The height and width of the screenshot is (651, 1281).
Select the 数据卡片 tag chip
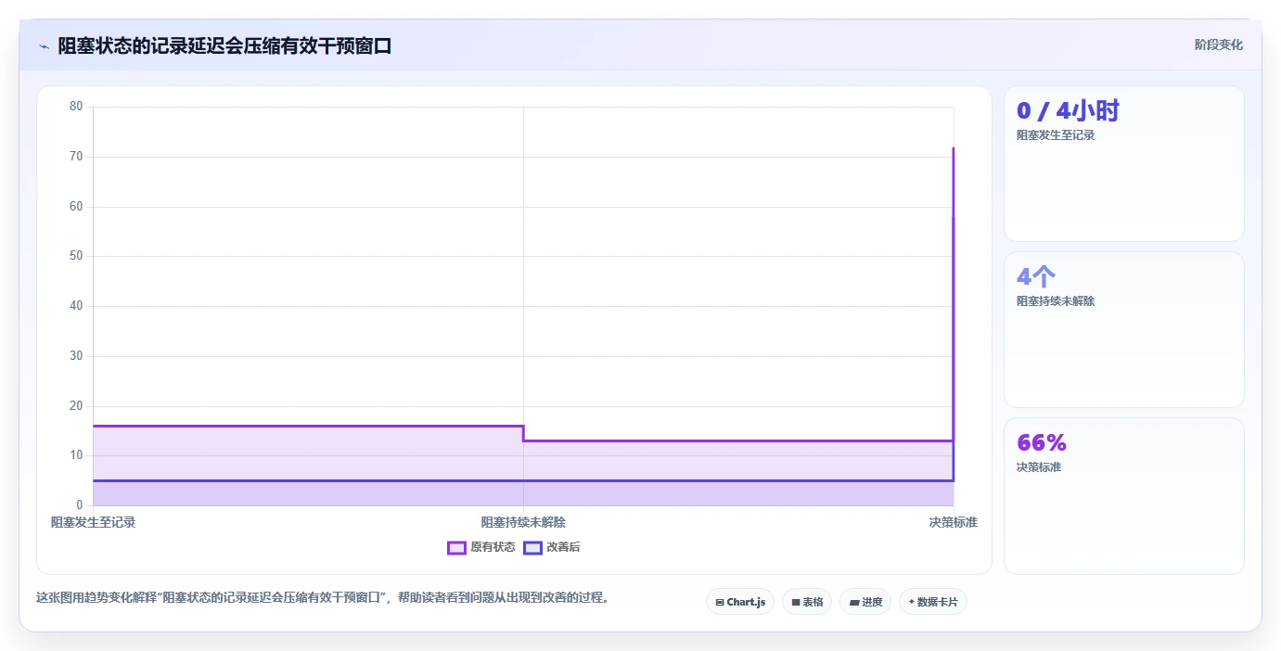click(x=933, y=602)
